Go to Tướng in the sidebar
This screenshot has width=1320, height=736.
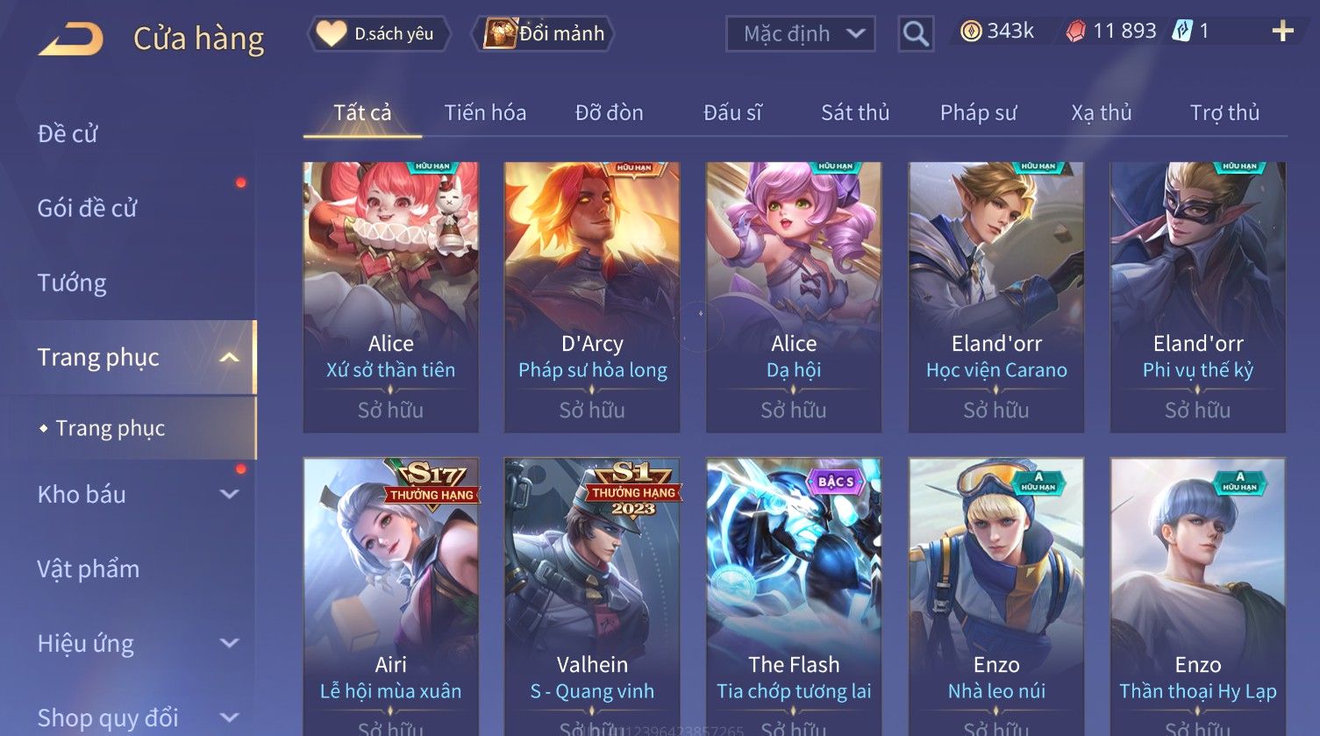pyautogui.click(x=72, y=282)
